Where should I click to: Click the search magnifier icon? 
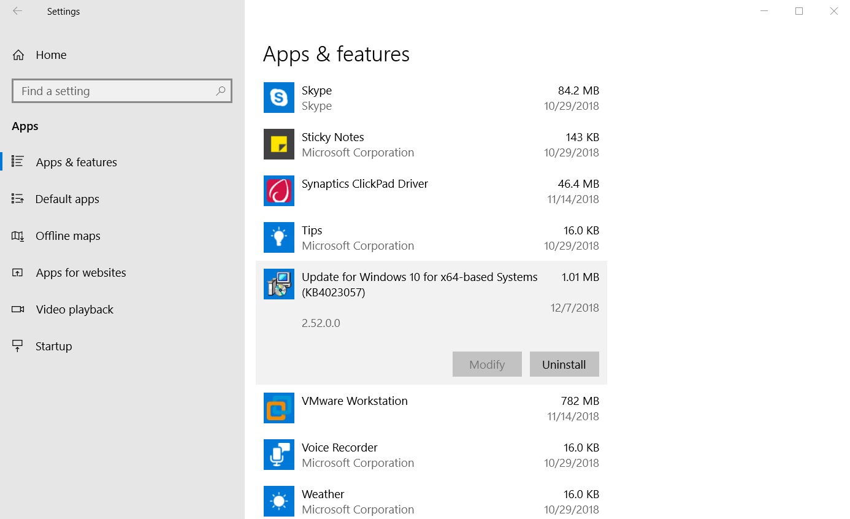coord(221,91)
